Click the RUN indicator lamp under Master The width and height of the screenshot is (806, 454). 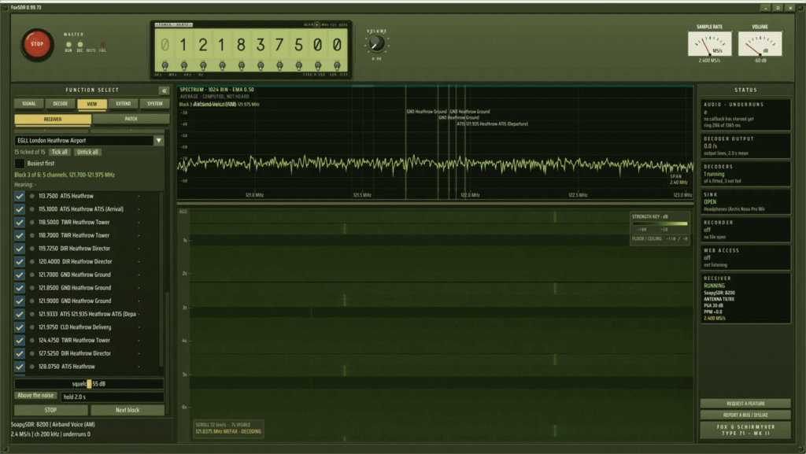68,45
